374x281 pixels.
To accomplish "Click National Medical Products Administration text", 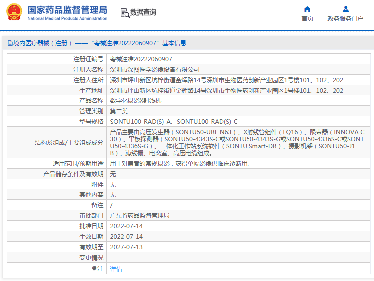I will click(x=67, y=18).
